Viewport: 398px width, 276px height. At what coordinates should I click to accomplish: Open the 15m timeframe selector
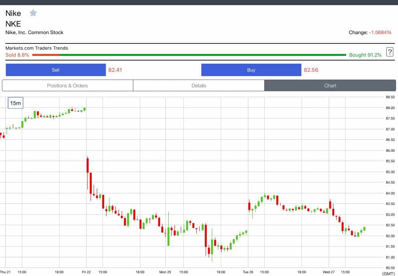pos(16,103)
